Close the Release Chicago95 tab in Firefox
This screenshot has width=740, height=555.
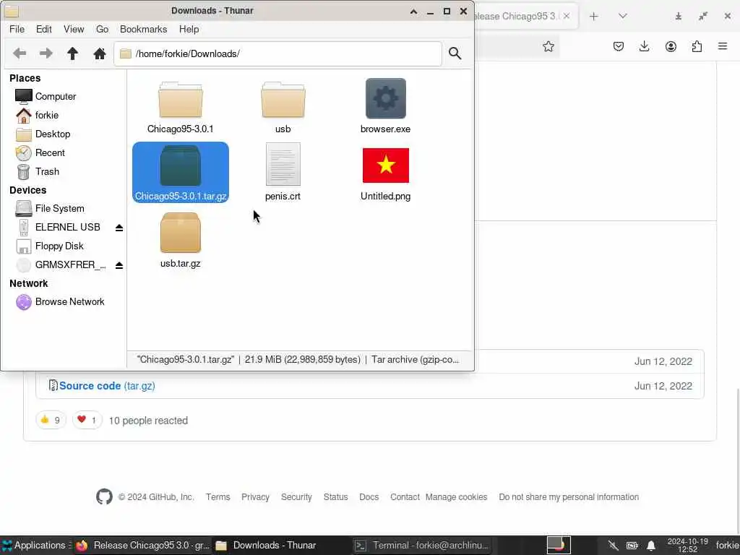[567, 16]
